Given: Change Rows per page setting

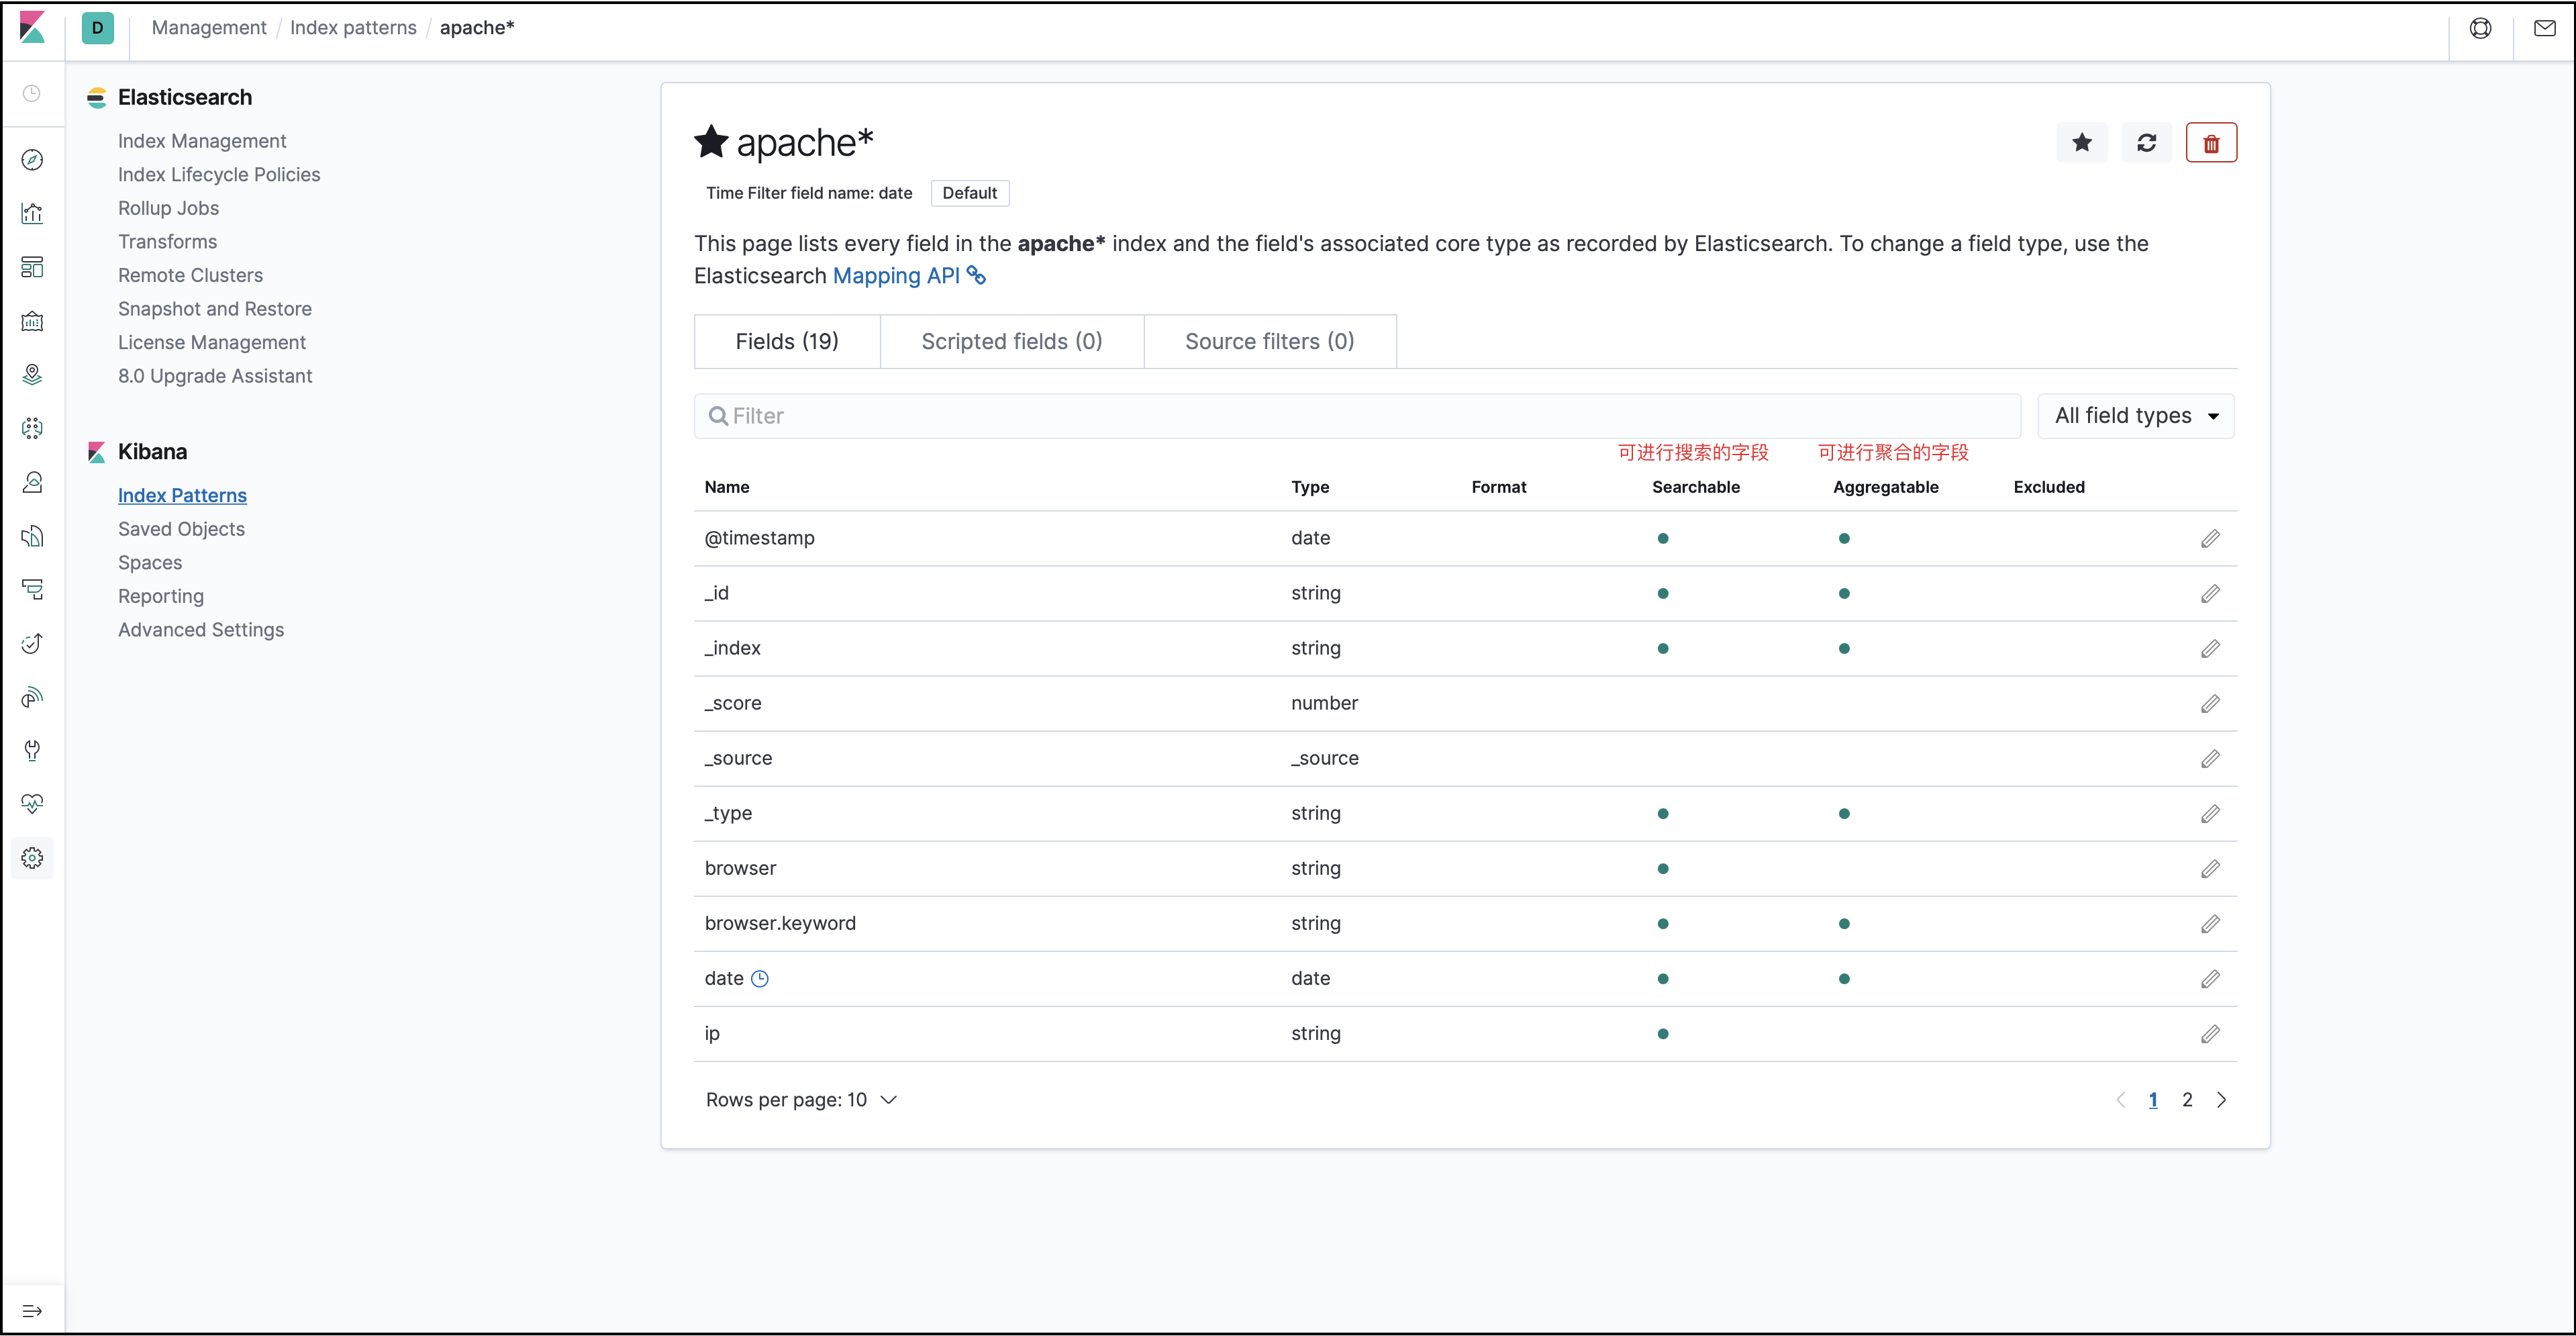Looking at the screenshot, I should [x=801, y=1100].
